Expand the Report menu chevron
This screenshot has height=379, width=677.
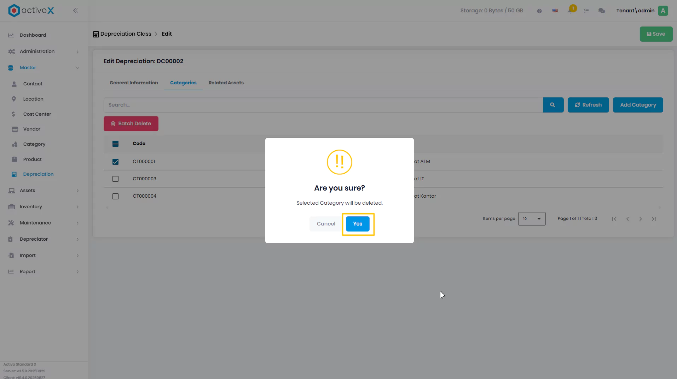click(x=77, y=272)
